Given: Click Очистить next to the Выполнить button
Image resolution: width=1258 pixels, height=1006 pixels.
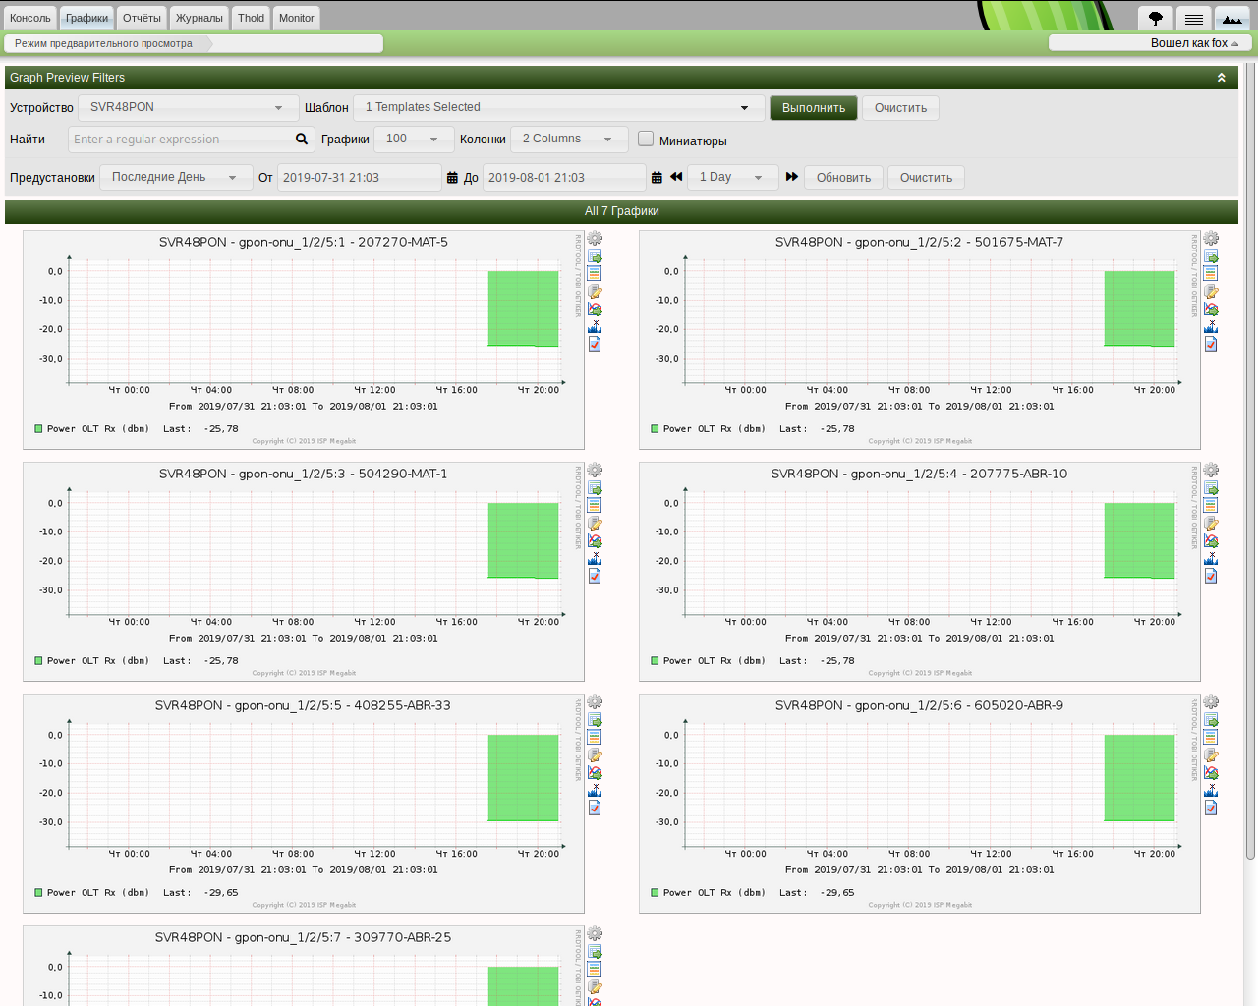Looking at the screenshot, I should click(x=901, y=108).
